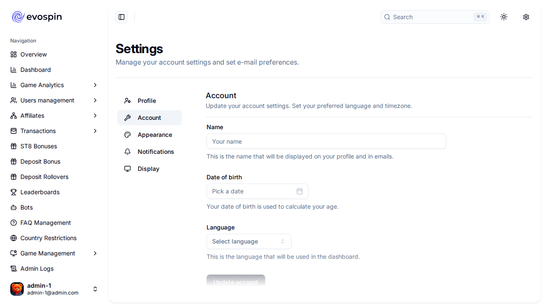Open ST8 Bonuses page
The width and height of the screenshot is (544, 306).
click(x=54, y=146)
